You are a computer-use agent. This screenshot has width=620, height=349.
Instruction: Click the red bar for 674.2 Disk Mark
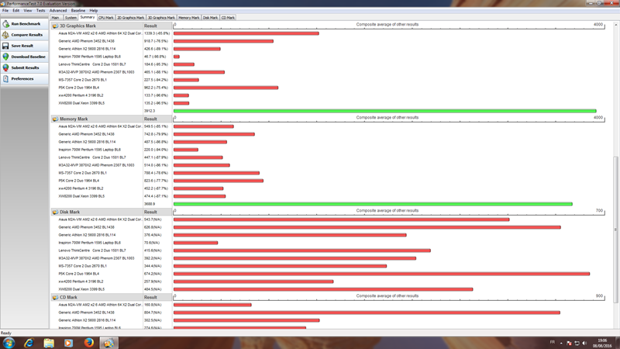click(x=381, y=274)
